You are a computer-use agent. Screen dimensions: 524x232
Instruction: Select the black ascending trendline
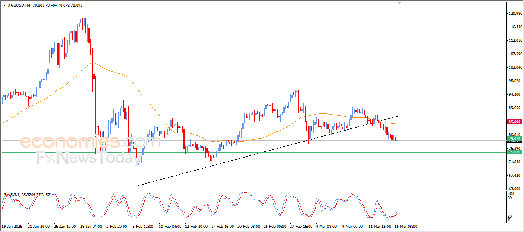[x=246, y=158]
